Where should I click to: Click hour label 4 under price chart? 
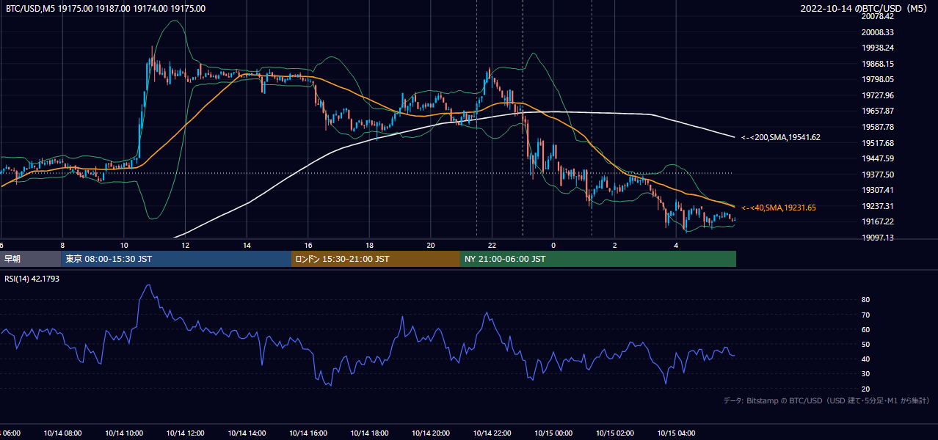[676, 245]
